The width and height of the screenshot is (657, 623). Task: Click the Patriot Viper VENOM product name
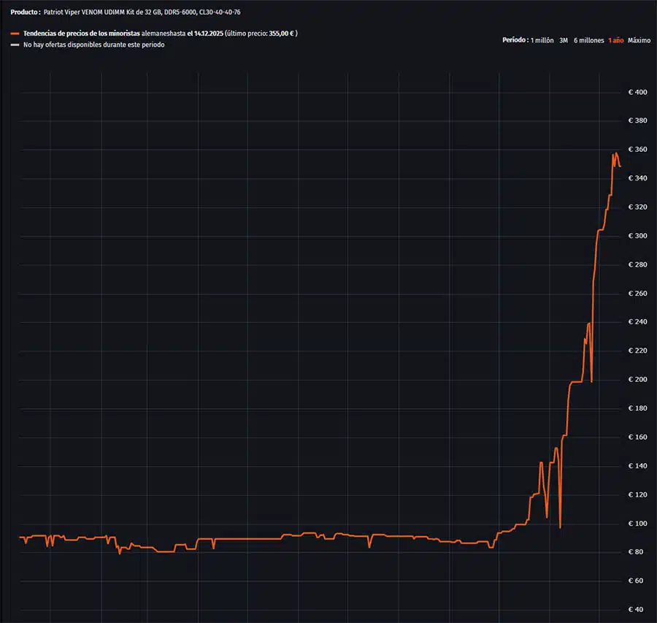coord(142,12)
